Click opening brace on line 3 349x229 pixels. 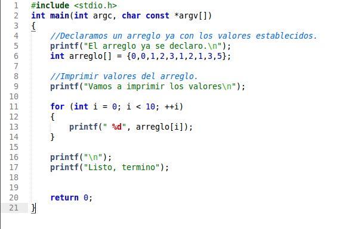coord(33,26)
